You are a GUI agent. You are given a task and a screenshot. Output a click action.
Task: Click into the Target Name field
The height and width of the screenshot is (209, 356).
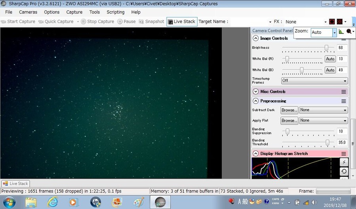pos(249,22)
